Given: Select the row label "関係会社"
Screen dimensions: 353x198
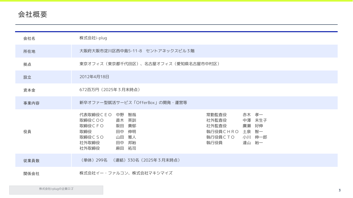Looking at the screenshot, I should pos(31,174).
